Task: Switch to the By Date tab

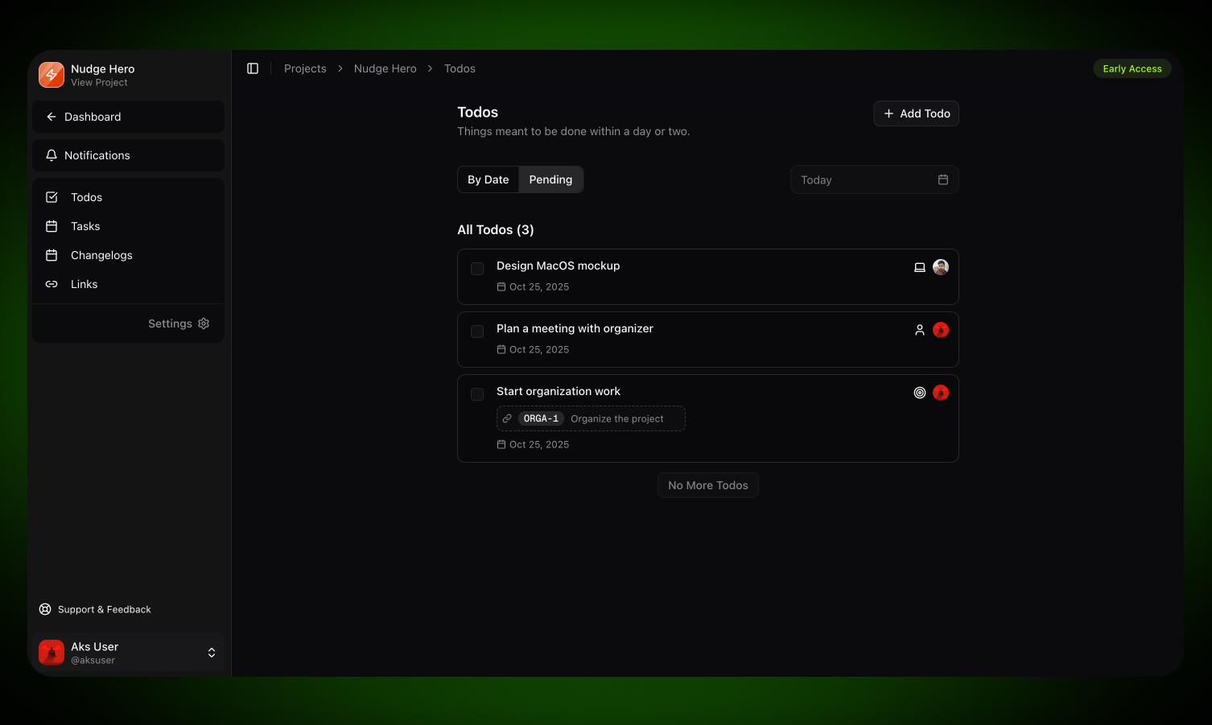Action: (x=489, y=179)
